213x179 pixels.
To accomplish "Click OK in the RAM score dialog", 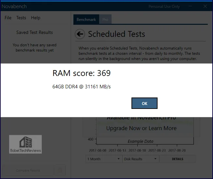I will point(145,103).
